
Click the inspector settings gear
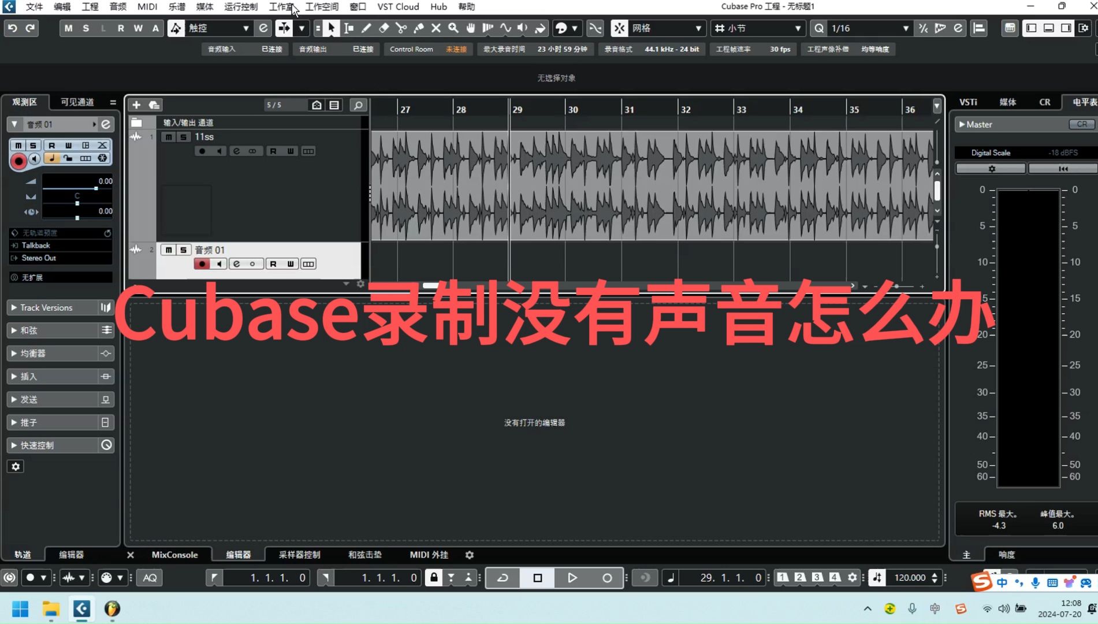pos(16,466)
